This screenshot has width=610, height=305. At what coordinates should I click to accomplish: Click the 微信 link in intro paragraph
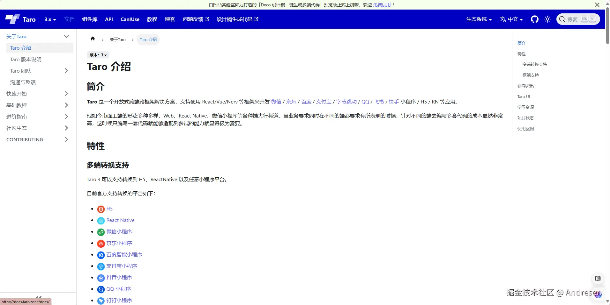276,102
